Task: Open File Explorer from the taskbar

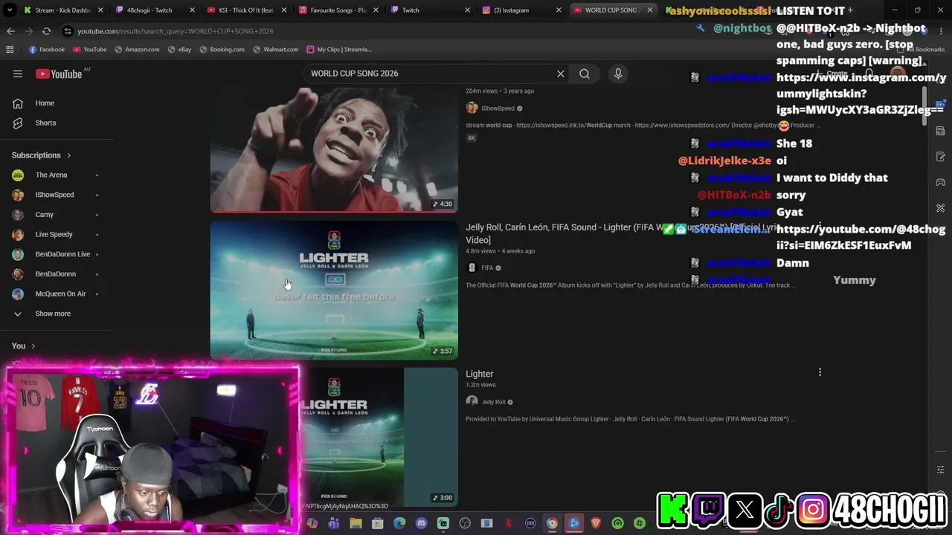Action: point(356,523)
